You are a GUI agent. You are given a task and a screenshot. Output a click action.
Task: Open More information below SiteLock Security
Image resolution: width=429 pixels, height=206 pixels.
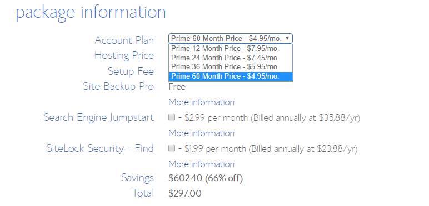[x=201, y=164]
